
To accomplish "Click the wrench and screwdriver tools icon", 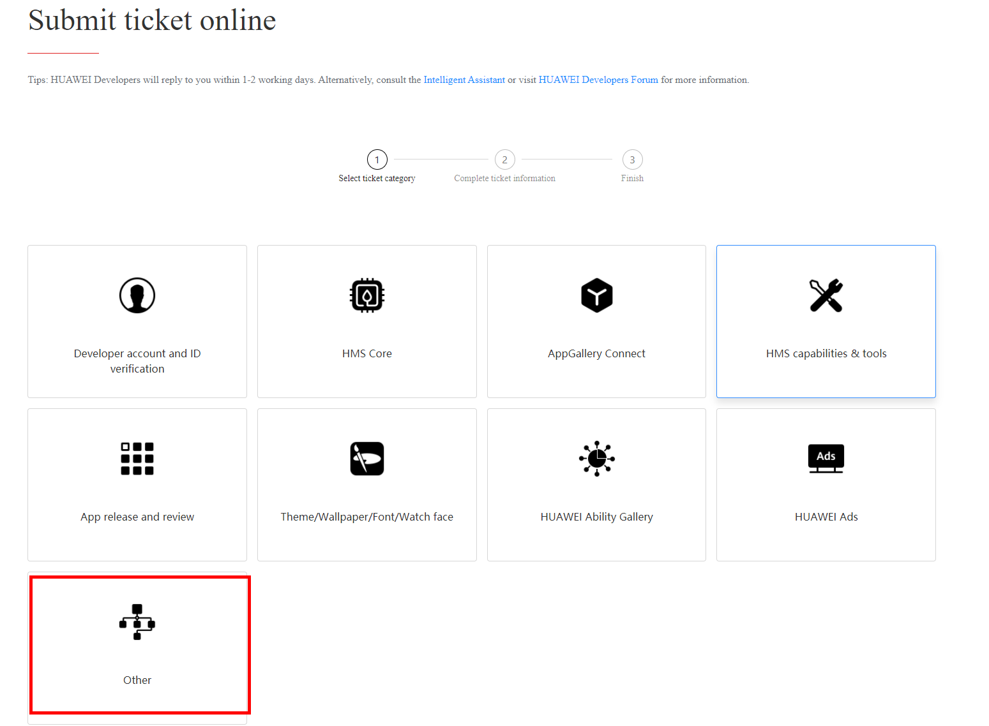I will (826, 295).
